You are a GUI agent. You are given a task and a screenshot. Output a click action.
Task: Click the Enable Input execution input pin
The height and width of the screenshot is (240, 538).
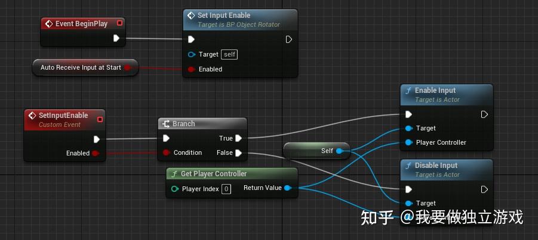click(x=408, y=114)
